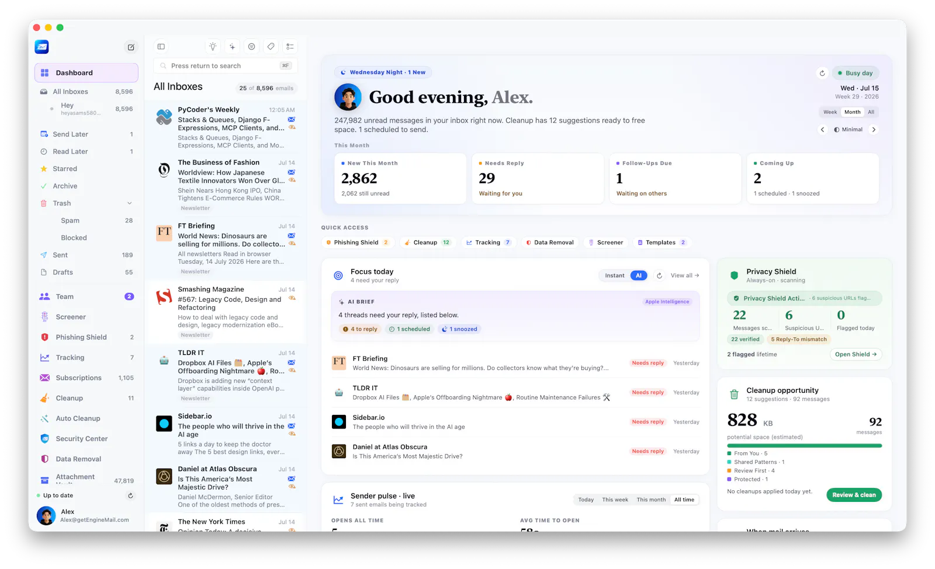Open the Sidebar.io thread in Focus today
Image resolution: width=935 pixels, height=569 pixels.
(x=515, y=422)
